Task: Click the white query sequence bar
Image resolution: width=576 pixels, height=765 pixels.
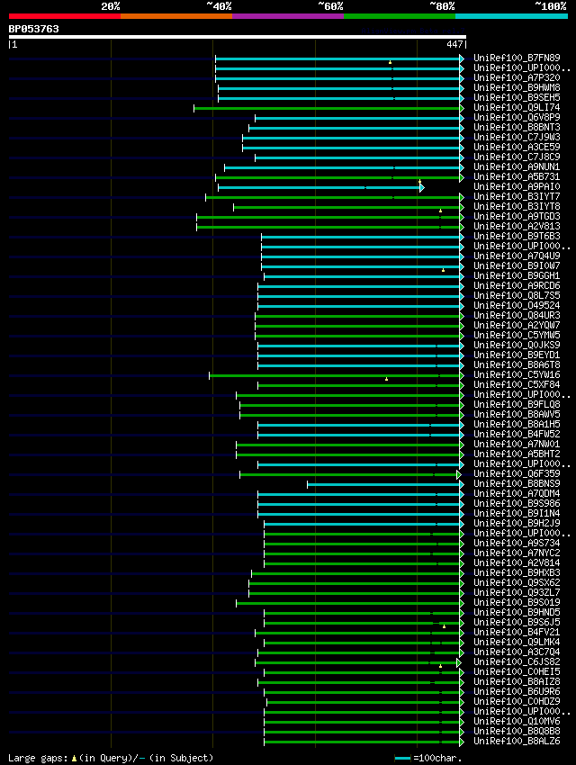Action: tap(238, 37)
